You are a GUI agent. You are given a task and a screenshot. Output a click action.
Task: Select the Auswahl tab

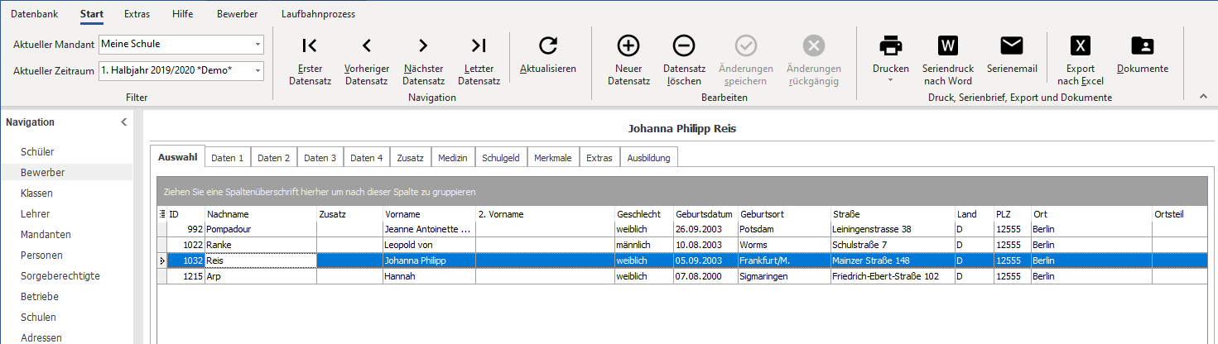[177, 156]
